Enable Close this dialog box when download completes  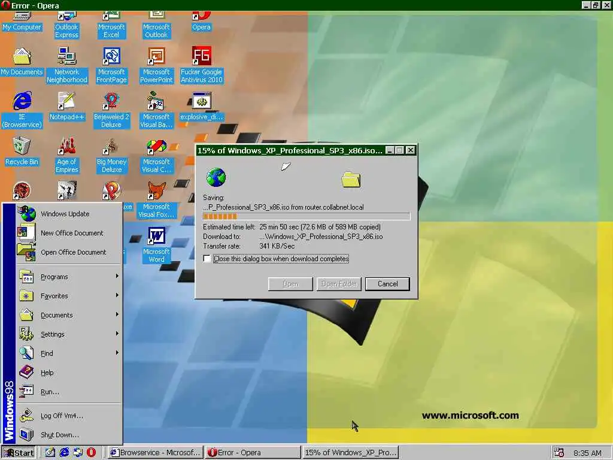tap(207, 259)
